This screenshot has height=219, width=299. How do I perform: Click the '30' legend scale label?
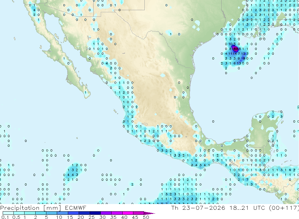(102, 217)
